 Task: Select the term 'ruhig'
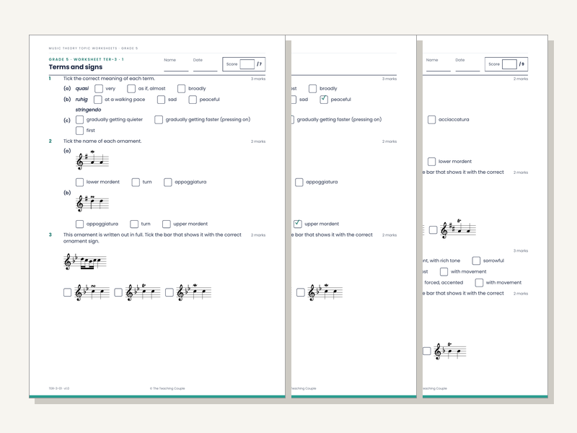82,100
